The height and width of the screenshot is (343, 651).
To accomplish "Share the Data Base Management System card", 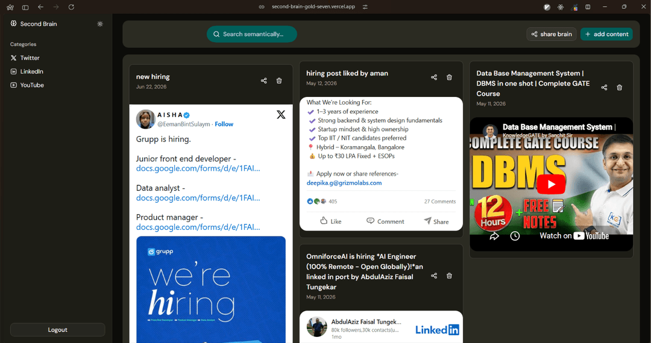I will (x=604, y=87).
